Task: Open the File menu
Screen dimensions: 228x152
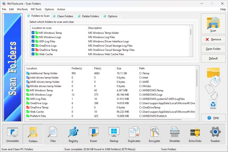Action: coord(4,9)
